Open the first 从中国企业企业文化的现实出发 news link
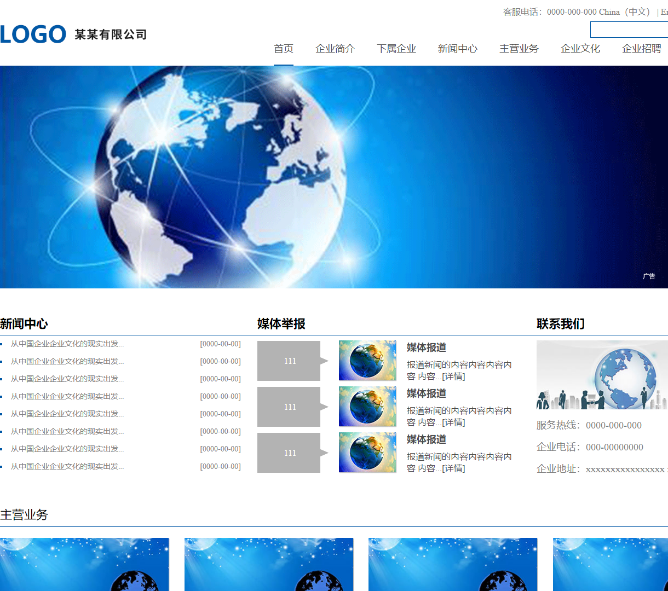This screenshot has width=668, height=591. (x=66, y=343)
